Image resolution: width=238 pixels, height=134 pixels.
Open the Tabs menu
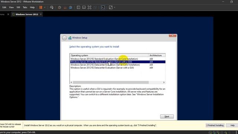point(25,7)
